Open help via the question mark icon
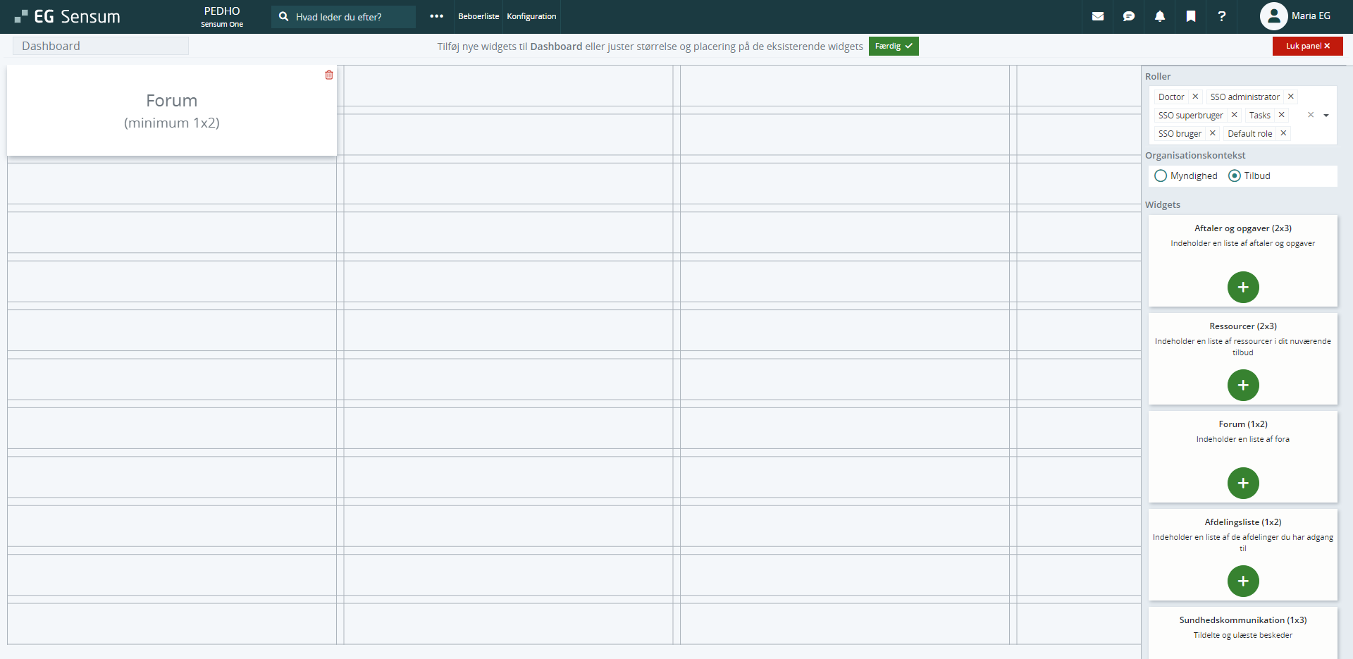The width and height of the screenshot is (1353, 659). [x=1222, y=16]
